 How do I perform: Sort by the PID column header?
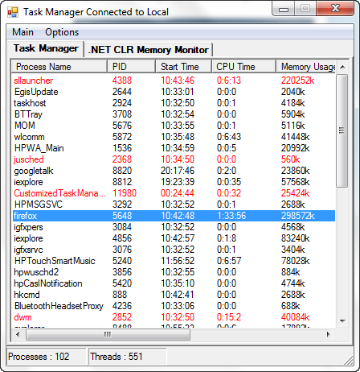[132, 67]
